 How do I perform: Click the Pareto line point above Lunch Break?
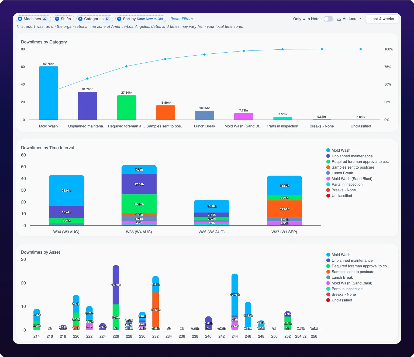pos(205,55)
